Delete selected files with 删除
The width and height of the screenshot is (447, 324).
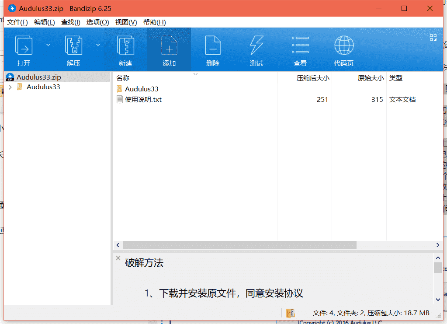point(213,50)
